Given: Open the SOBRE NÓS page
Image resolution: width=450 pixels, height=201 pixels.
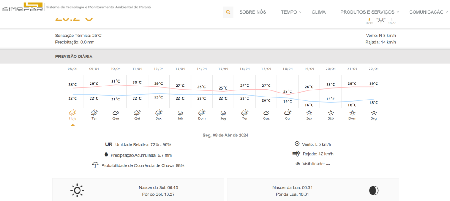Looking at the screenshot, I should 253,12.
